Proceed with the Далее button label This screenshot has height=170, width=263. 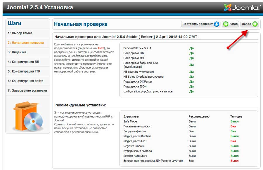coord(246,24)
